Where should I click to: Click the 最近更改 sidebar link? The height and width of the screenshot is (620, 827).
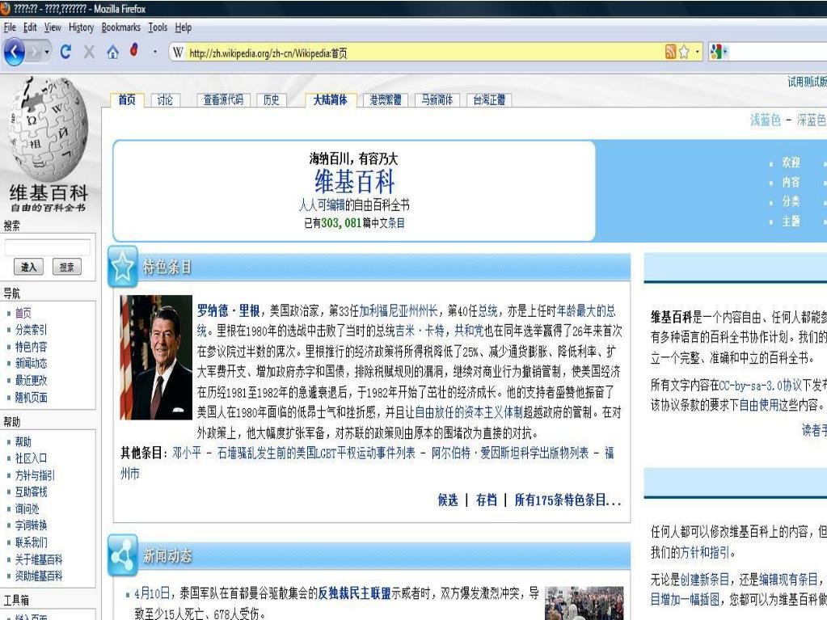tap(31, 380)
